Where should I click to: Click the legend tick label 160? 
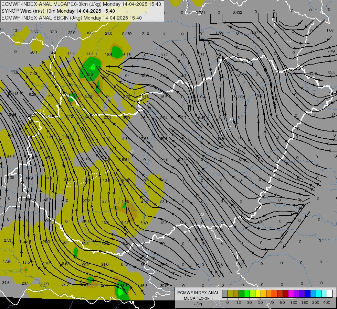pyautogui.click(x=305, y=302)
